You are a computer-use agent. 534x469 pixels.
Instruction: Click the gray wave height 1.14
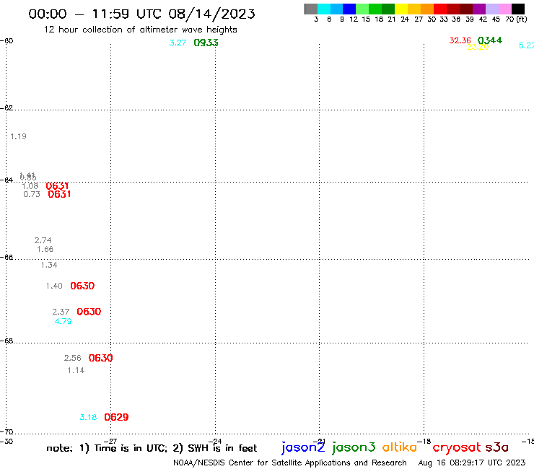coord(76,371)
